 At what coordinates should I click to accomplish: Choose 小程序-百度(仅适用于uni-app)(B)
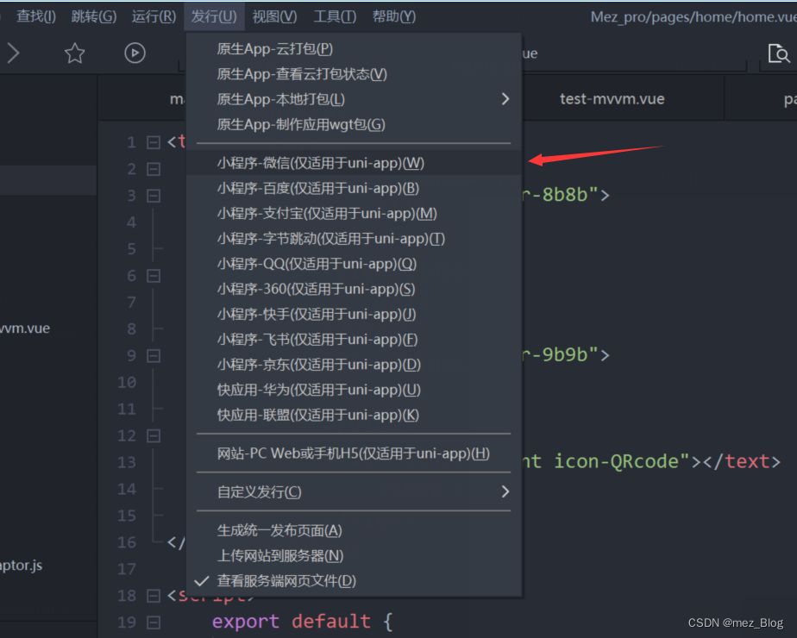[354, 189]
